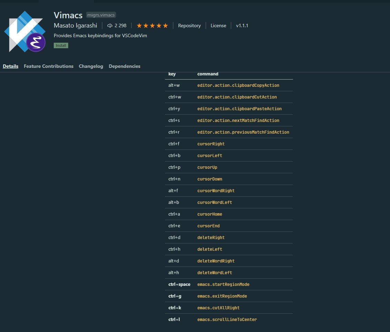Select the deleteWordLeft command

(x=214, y=272)
